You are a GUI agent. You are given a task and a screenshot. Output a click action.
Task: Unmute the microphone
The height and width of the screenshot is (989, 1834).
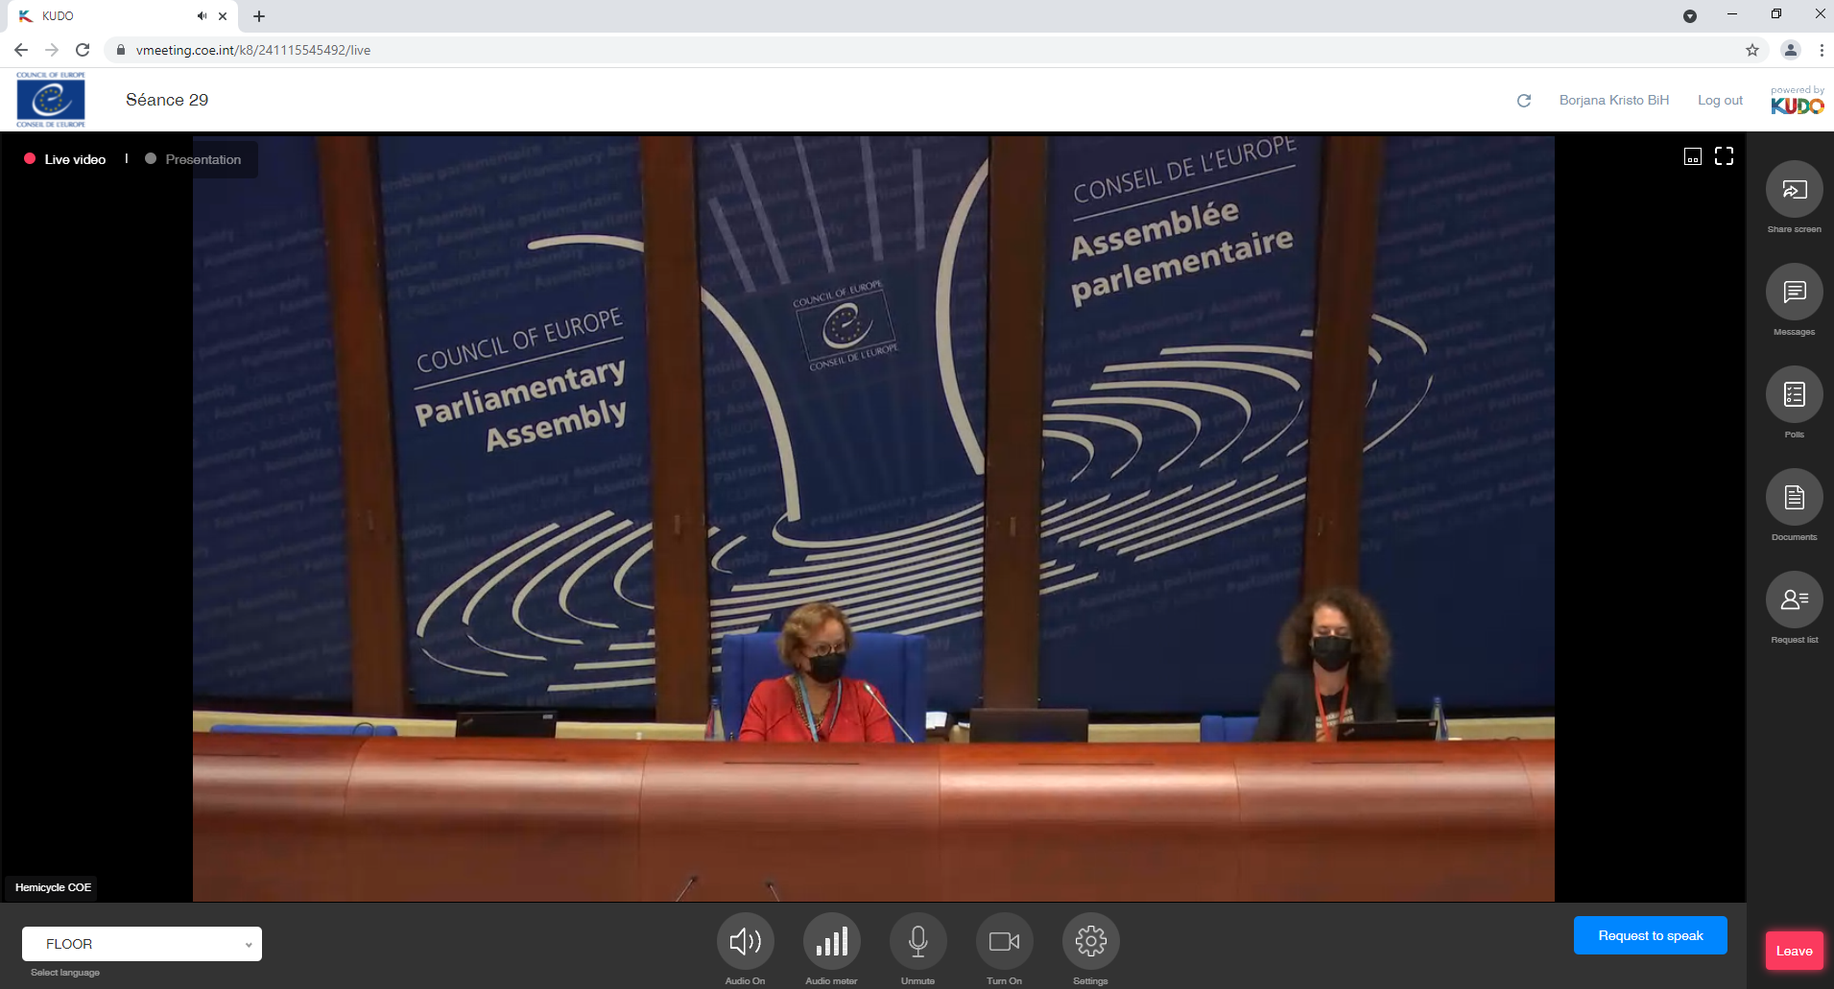click(917, 942)
